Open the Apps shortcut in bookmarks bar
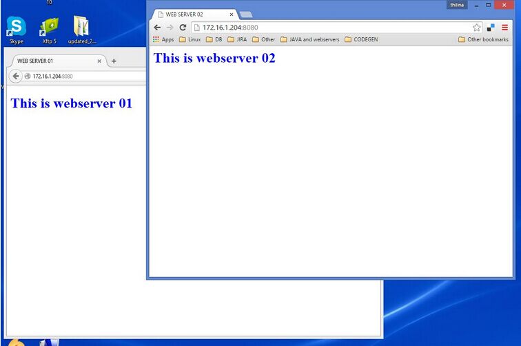The image size is (521, 346). coord(163,39)
